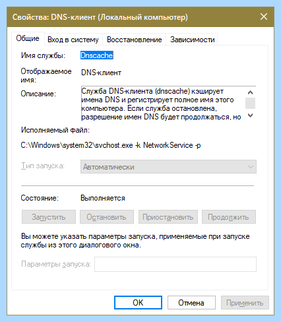Click the Отмена button
The width and height of the screenshot is (281, 322).
[191, 303]
